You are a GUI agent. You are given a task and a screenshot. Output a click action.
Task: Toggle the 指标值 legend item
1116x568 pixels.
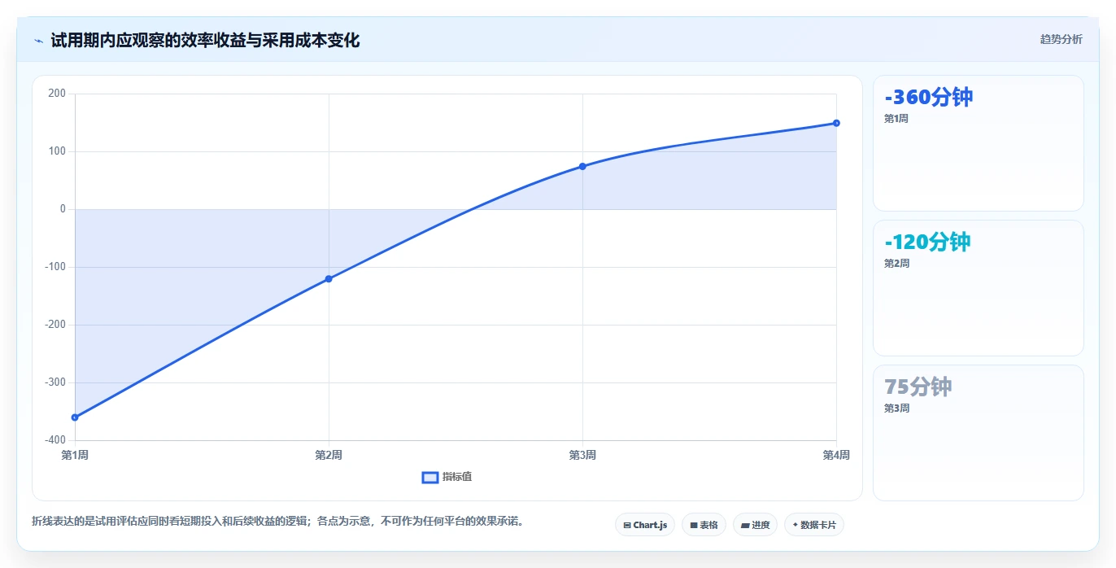(447, 477)
